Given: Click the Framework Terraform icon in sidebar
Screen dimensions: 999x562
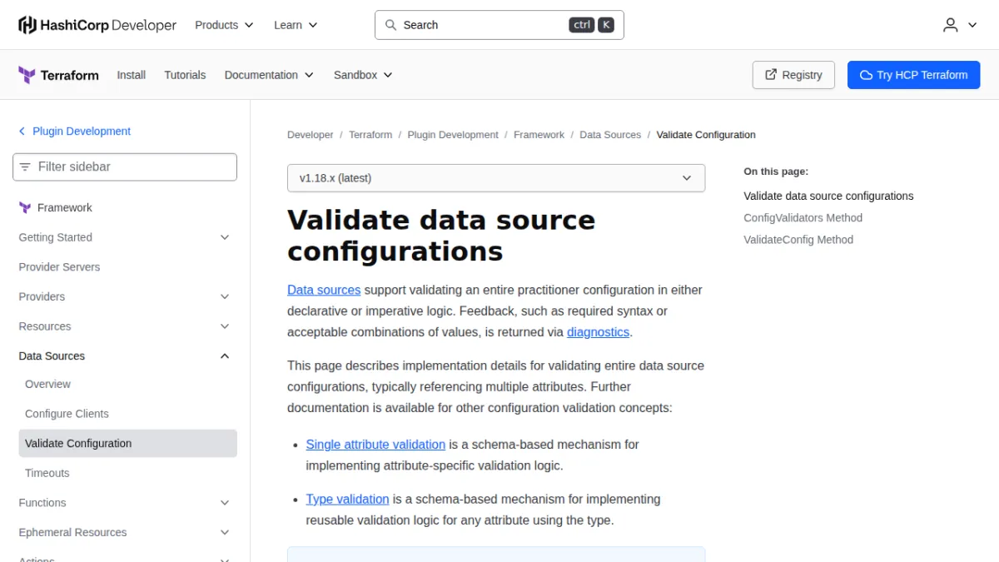Looking at the screenshot, I should (x=25, y=207).
